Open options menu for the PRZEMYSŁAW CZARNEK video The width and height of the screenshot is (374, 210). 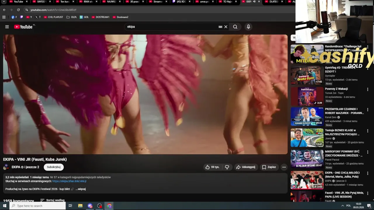368,110
